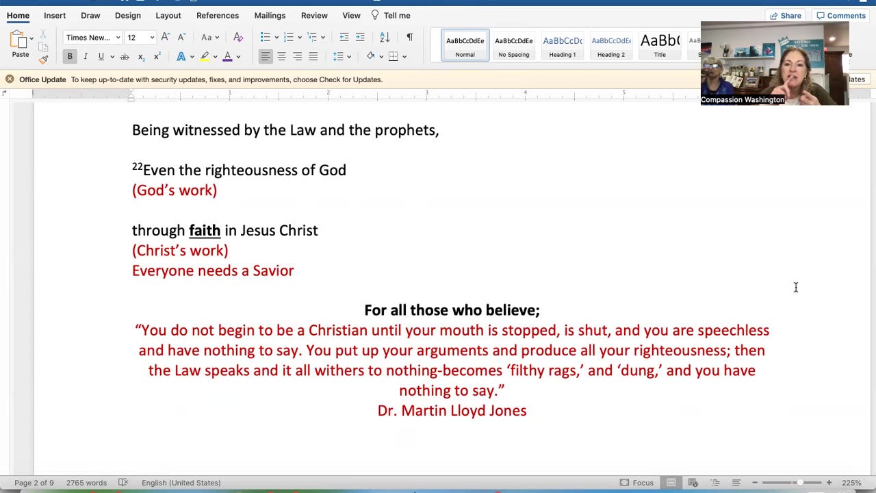Apply strikethrough formatting
This screenshot has width=876, height=493.
tap(124, 56)
